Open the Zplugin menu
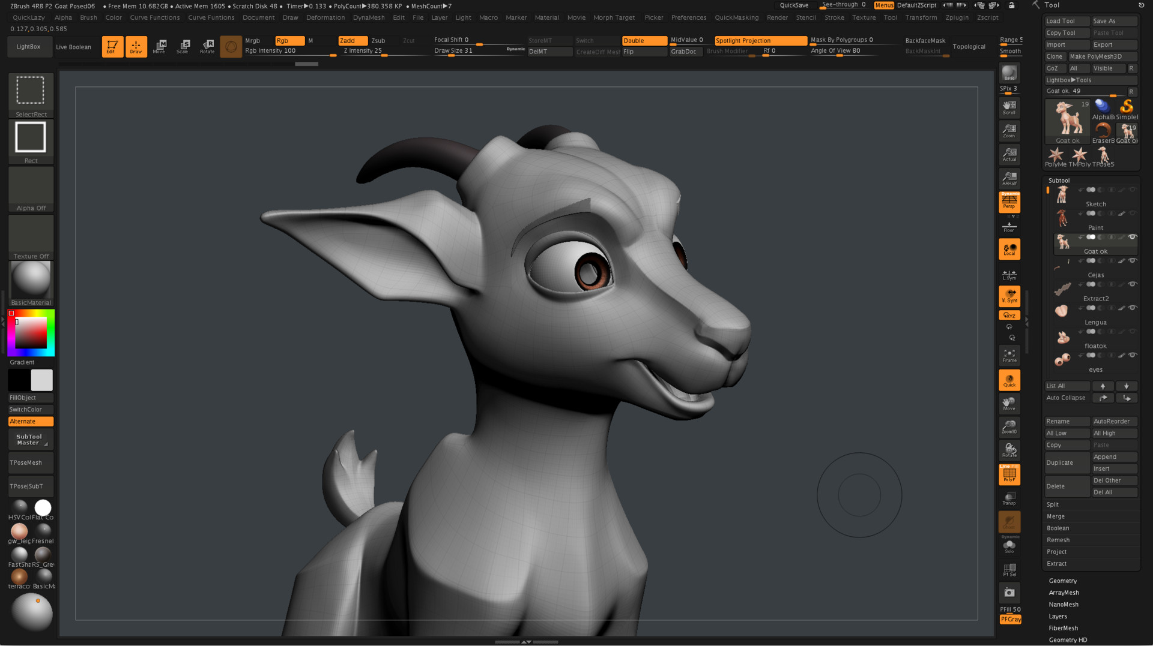The image size is (1153, 646). point(957,17)
